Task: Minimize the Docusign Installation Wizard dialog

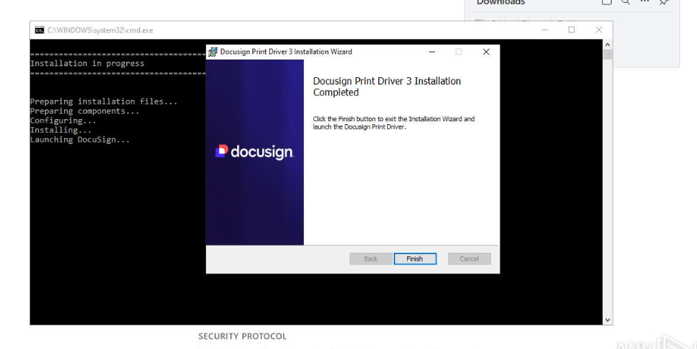Action: tap(431, 52)
